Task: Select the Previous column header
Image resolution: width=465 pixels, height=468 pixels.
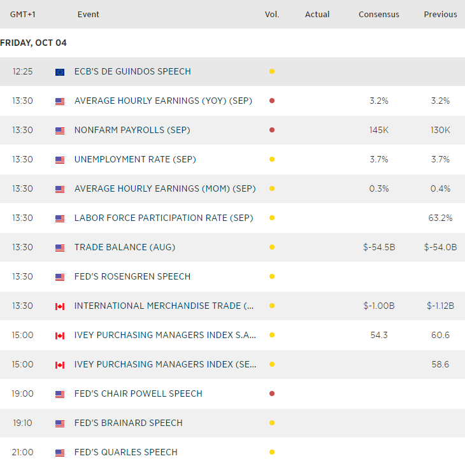Action: 440,14
